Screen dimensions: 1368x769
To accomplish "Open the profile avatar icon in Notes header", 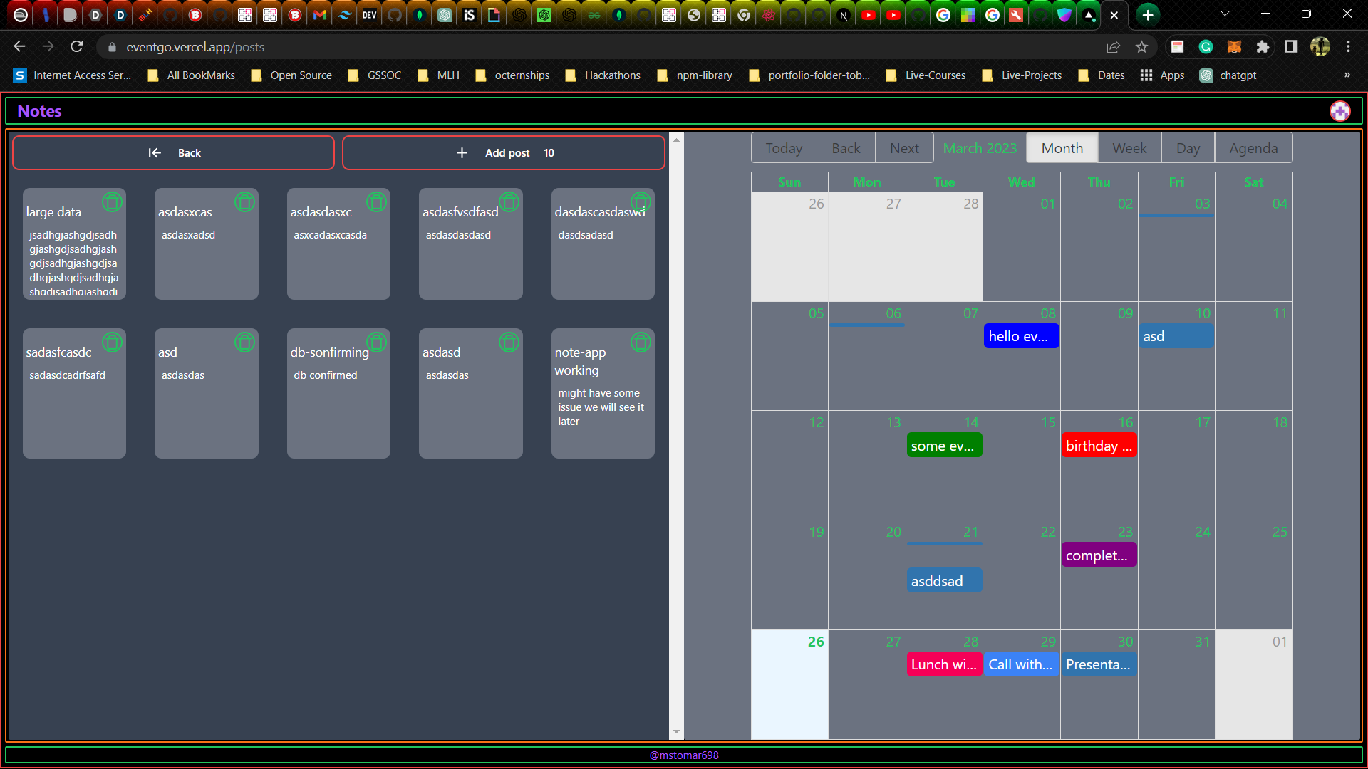I will [x=1339, y=111].
